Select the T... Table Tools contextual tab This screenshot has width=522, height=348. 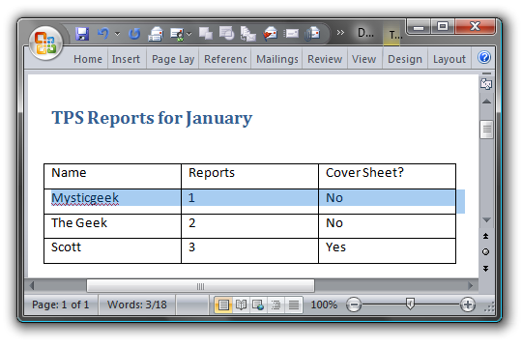(395, 35)
